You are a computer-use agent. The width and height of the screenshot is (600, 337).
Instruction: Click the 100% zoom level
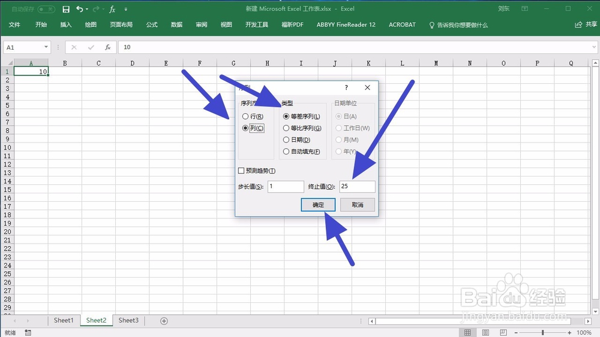click(584, 333)
